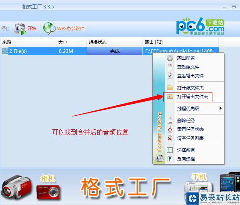240x205 pixels.
Task: Click the white 手机 handheld device icon
Action: 199,187
